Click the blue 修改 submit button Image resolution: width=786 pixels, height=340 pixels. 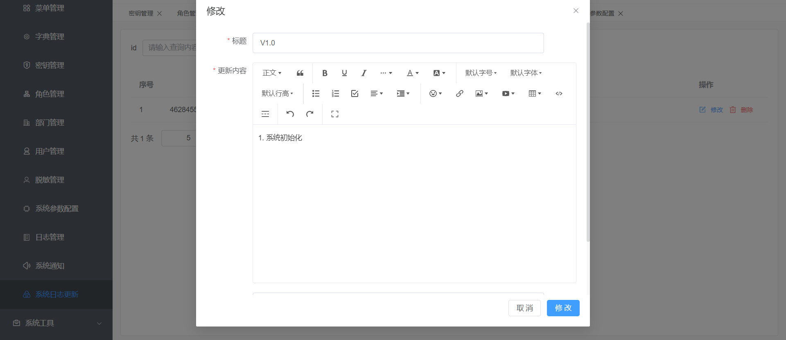[563, 308]
